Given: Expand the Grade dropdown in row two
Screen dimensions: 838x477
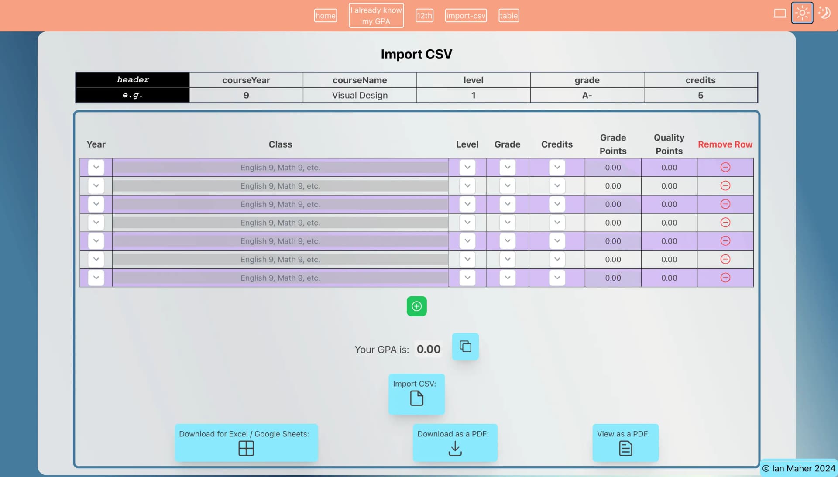Looking at the screenshot, I should click(x=507, y=186).
